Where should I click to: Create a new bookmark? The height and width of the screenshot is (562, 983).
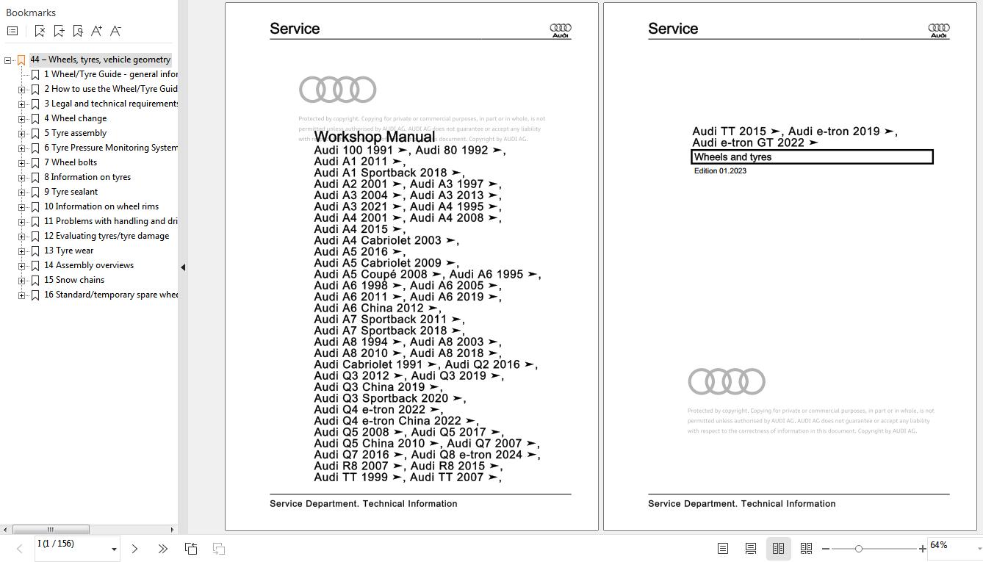pyautogui.click(x=59, y=30)
